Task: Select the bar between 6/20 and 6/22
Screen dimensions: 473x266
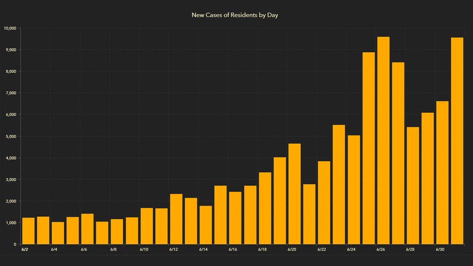Action: coord(310,214)
